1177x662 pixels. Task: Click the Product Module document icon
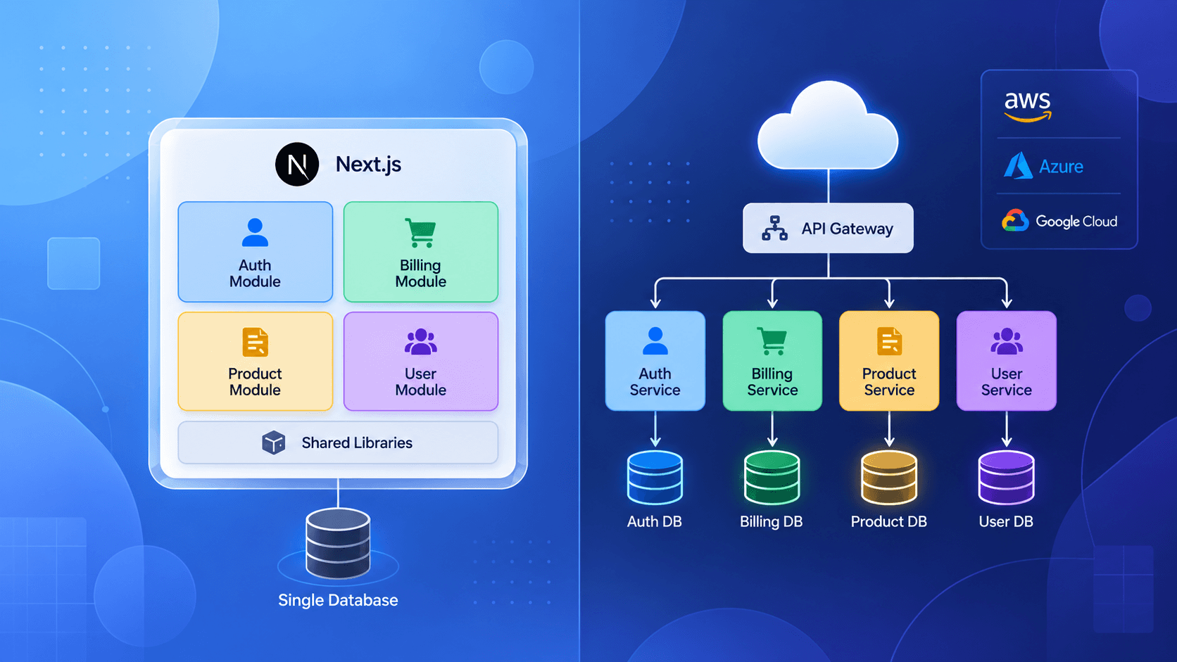coord(255,343)
